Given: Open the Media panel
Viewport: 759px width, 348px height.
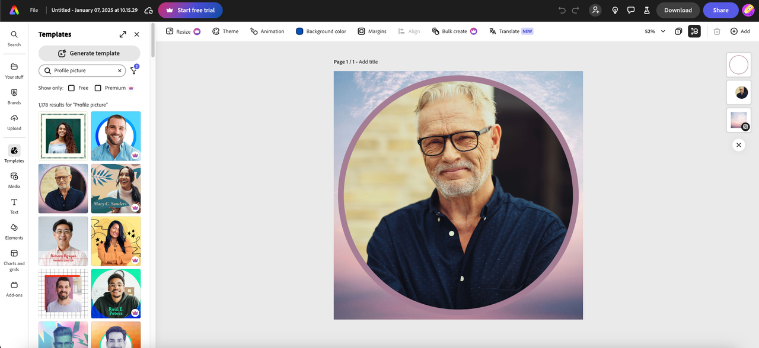Looking at the screenshot, I should click(14, 181).
